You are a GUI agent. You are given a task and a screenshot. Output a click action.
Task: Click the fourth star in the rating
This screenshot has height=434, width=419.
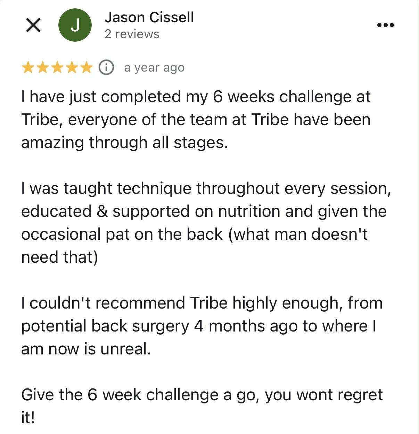coord(72,67)
